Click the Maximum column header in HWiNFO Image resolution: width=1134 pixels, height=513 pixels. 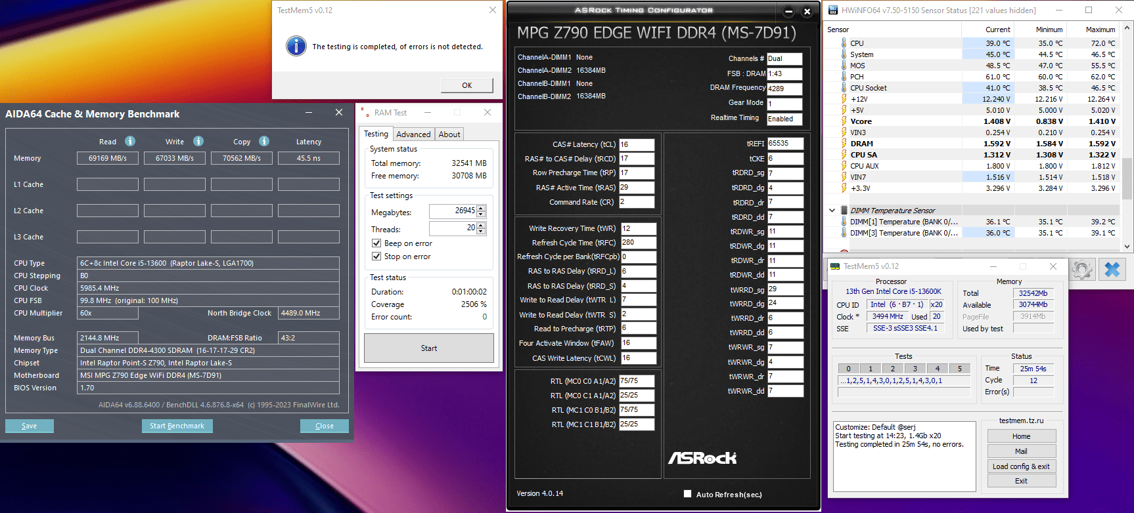point(1093,30)
